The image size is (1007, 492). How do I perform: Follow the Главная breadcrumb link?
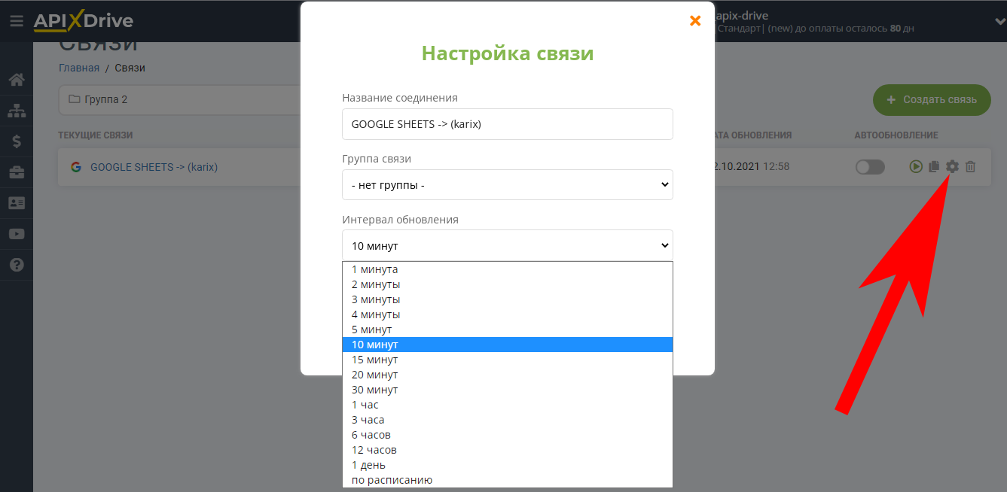[x=79, y=68]
